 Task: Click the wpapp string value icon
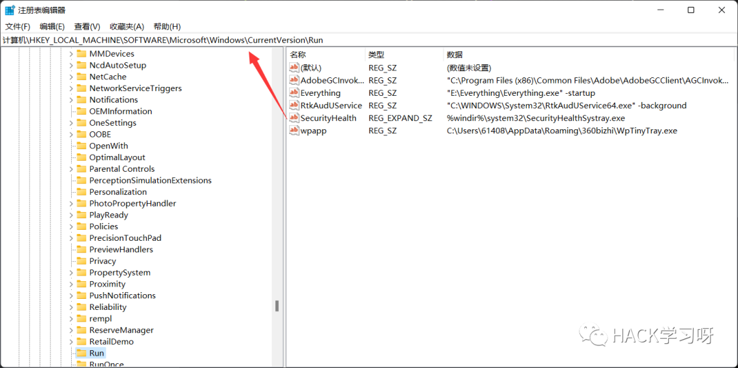(294, 131)
